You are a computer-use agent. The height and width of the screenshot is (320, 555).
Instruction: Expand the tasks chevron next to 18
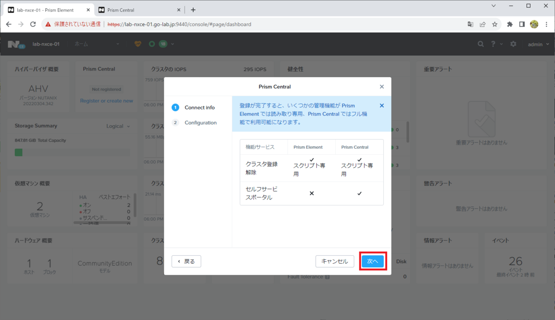pos(173,44)
